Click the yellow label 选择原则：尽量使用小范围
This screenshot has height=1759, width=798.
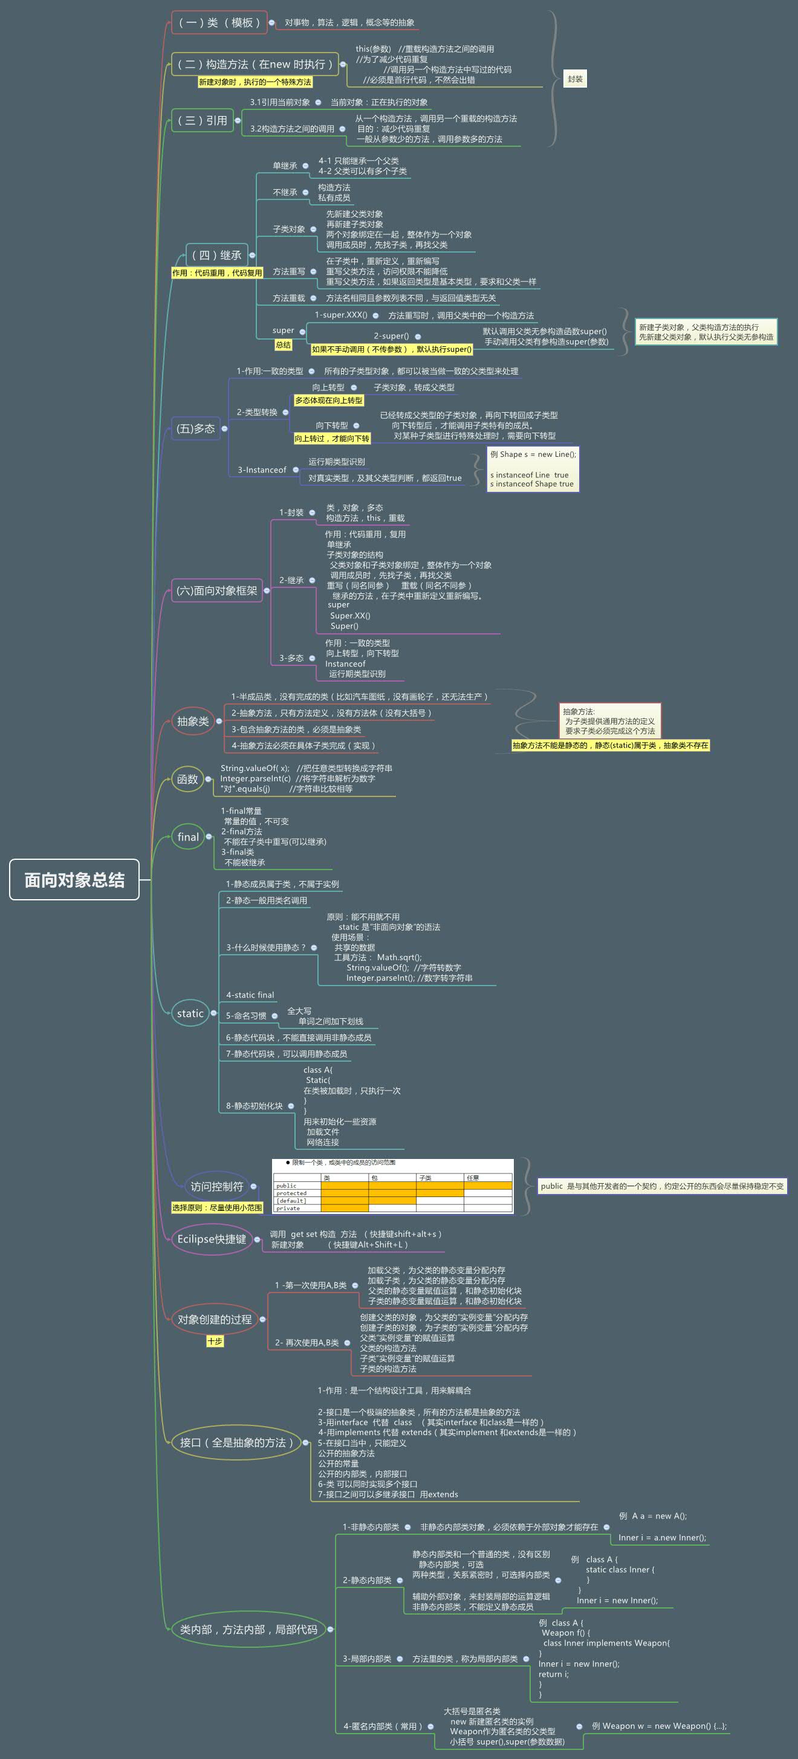tap(217, 1208)
